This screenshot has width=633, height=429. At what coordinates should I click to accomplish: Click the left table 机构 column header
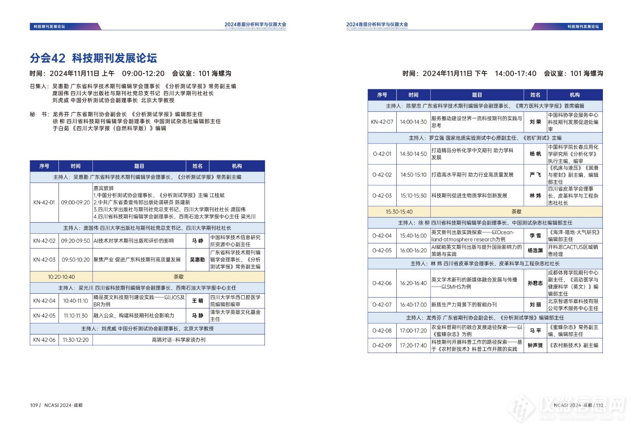237,166
